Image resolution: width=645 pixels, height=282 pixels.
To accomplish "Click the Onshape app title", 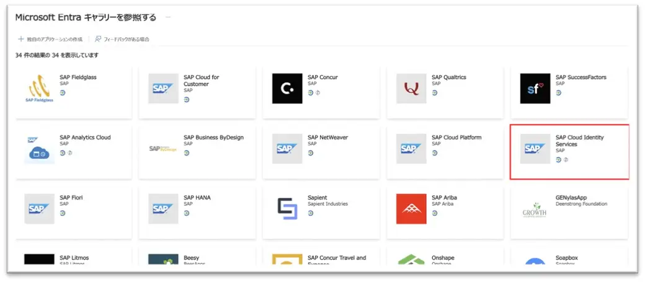I will point(443,258).
